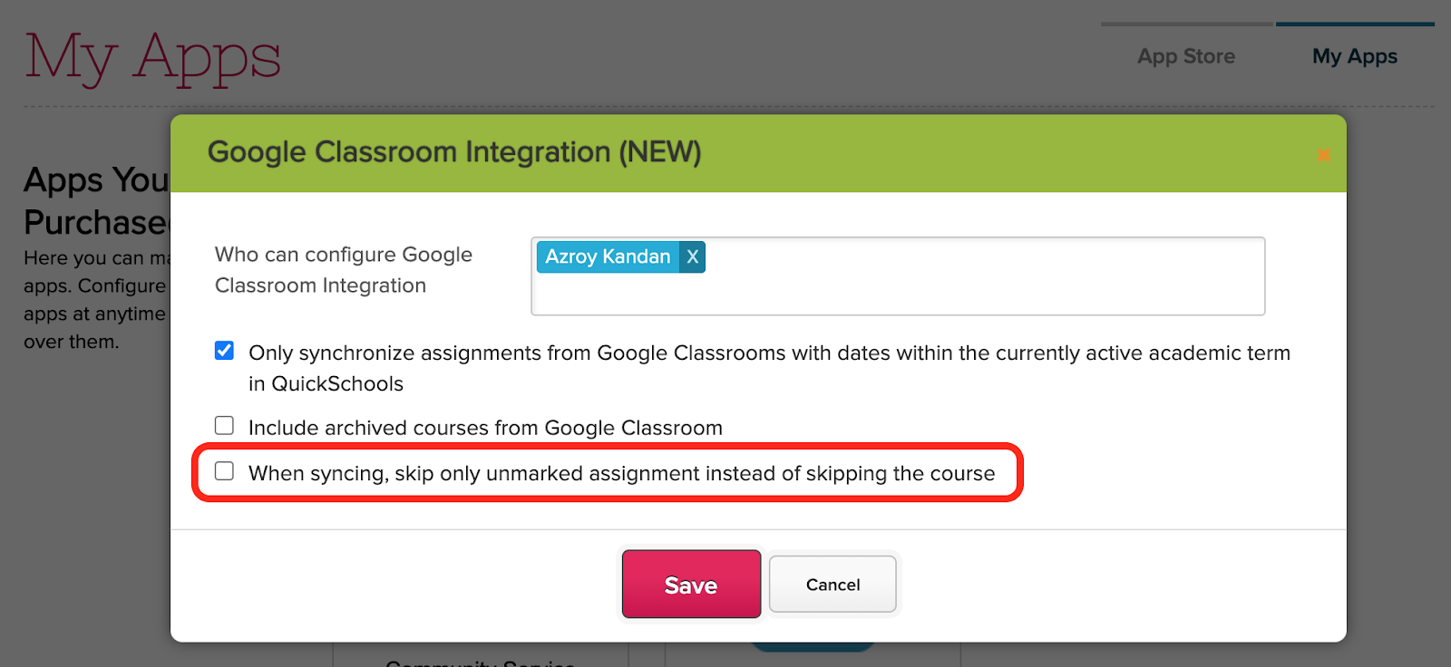Click the Include archived courses label text
Image resolution: width=1451 pixels, height=667 pixels.
click(485, 428)
